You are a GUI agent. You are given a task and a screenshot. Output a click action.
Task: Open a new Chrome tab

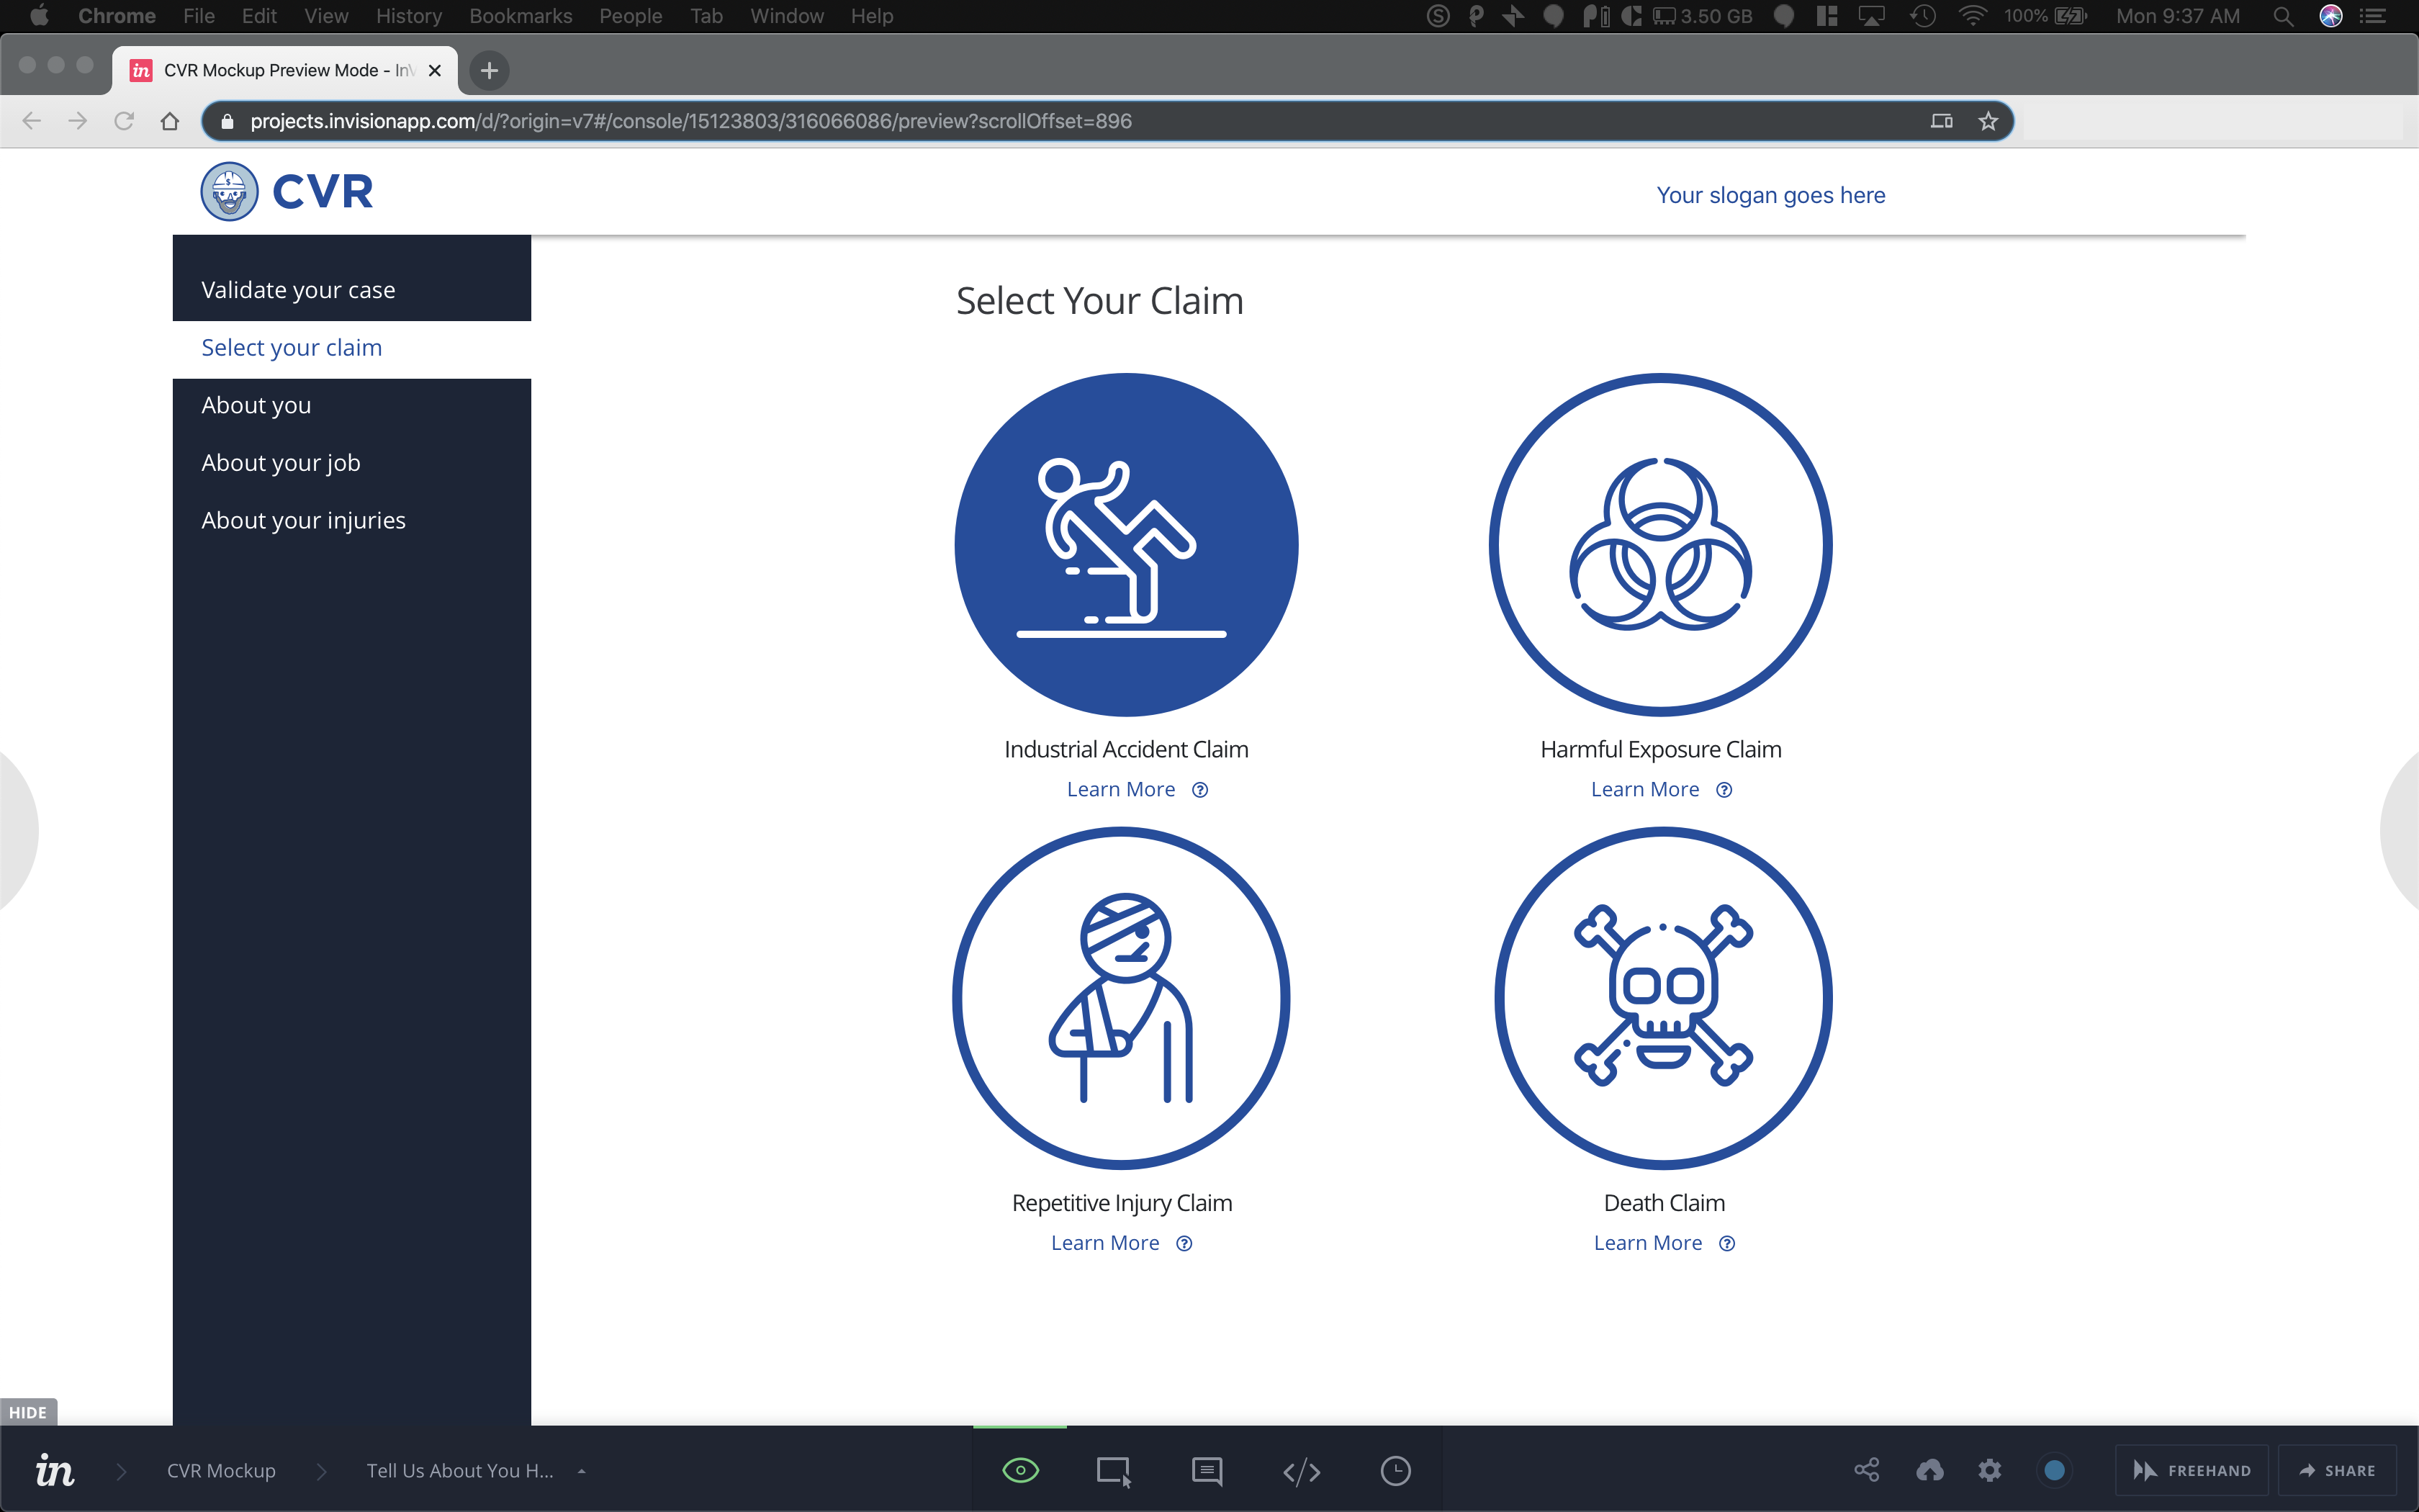[489, 70]
